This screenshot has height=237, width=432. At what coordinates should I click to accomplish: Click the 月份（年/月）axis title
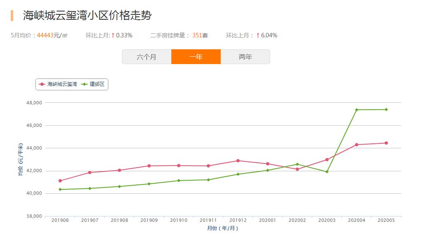click(223, 228)
